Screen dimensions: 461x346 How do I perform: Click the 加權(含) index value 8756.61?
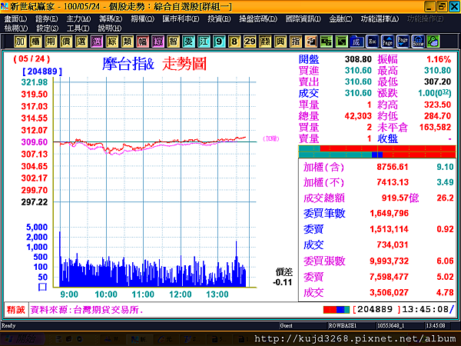click(x=393, y=167)
